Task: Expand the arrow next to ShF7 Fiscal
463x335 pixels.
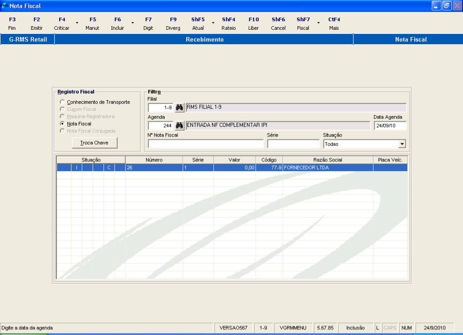Action: pos(318,23)
